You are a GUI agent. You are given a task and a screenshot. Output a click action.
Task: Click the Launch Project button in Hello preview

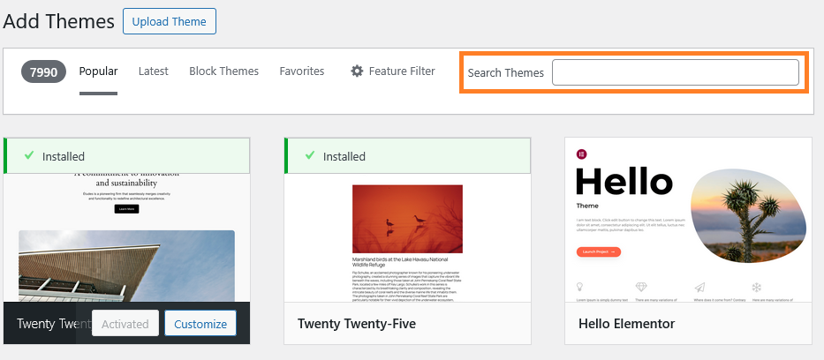(x=599, y=251)
